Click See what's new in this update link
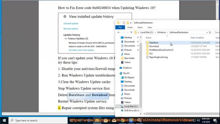 click(81, 50)
